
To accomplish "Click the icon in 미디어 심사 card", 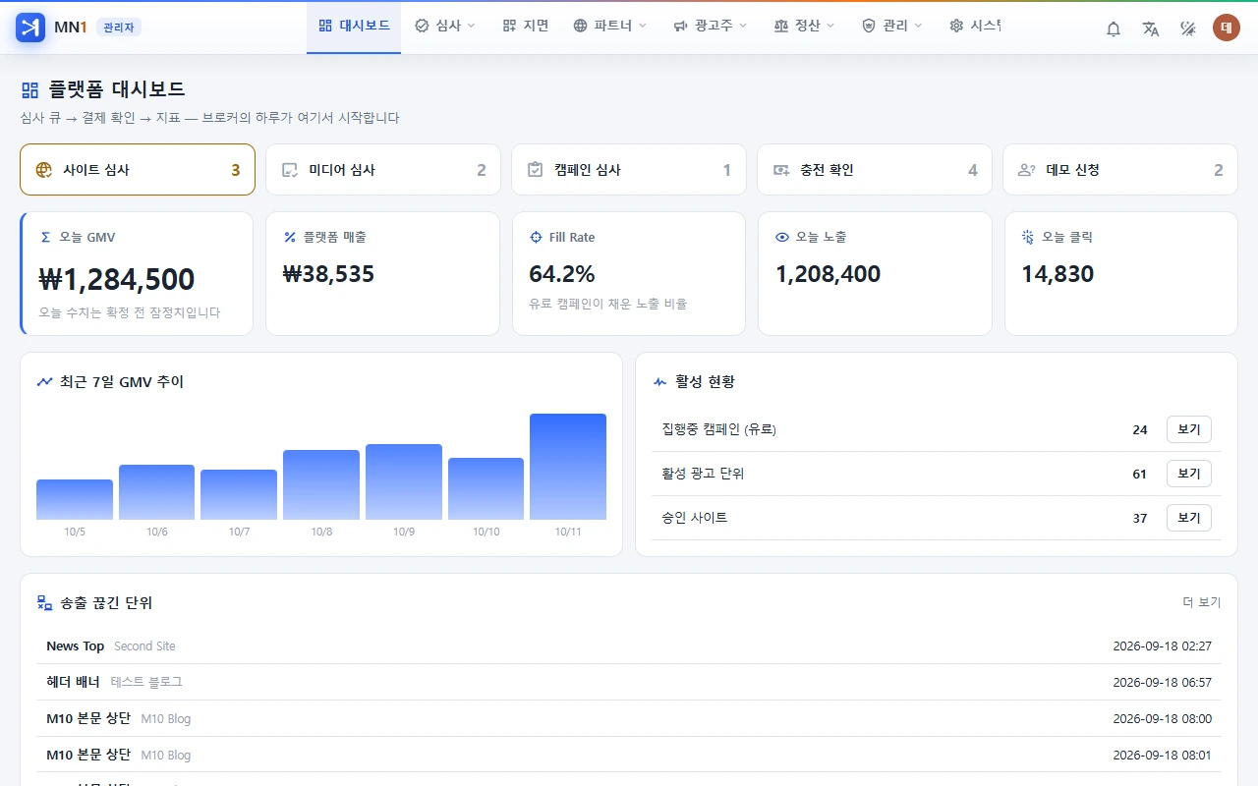I will [289, 170].
